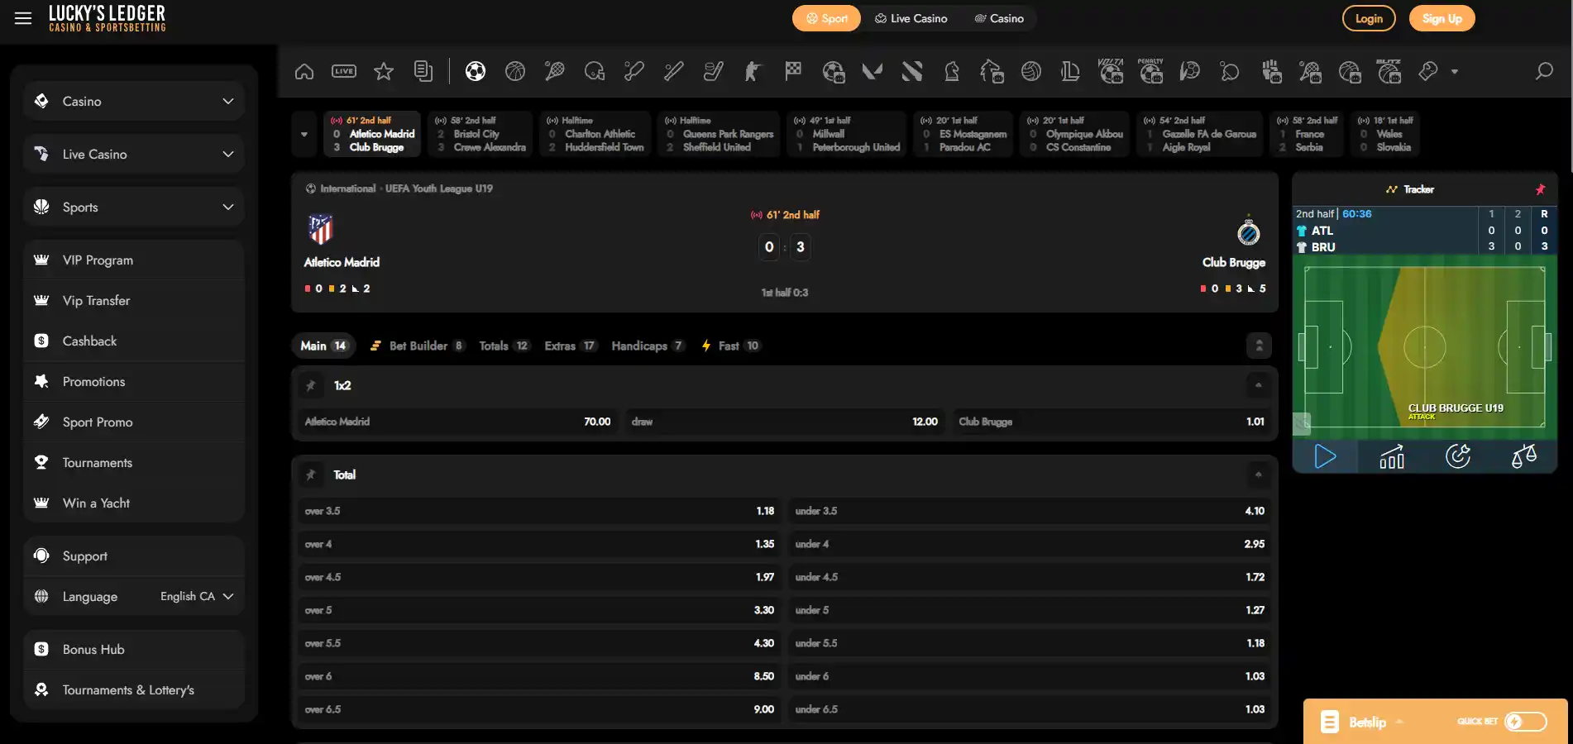Select the Counter-Strike shooter icon

point(753,72)
